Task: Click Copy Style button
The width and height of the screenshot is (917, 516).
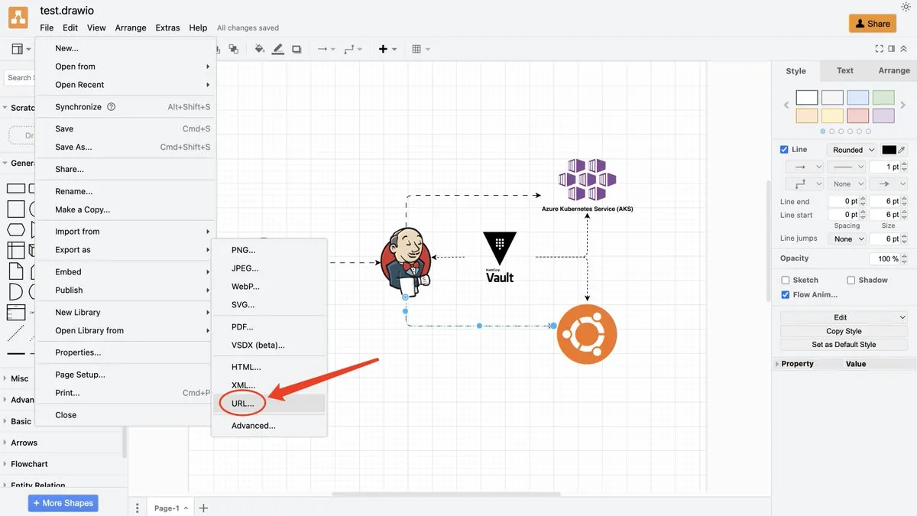Action: click(844, 331)
